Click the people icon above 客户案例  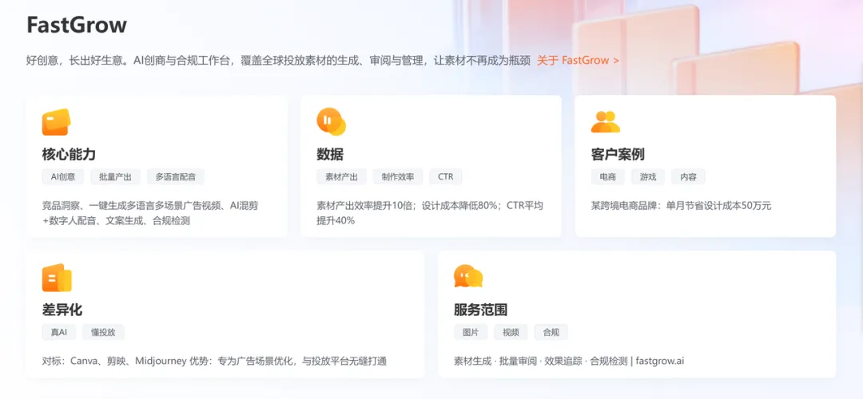(606, 122)
